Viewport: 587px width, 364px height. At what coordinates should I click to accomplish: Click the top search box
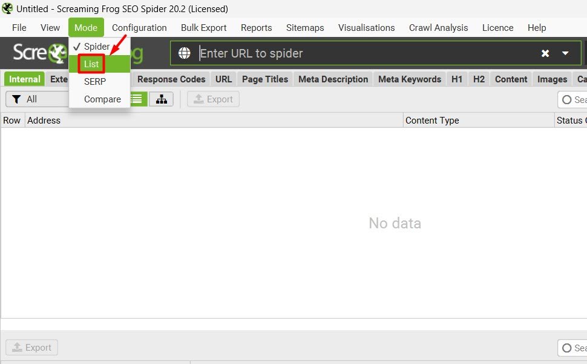(x=572, y=99)
